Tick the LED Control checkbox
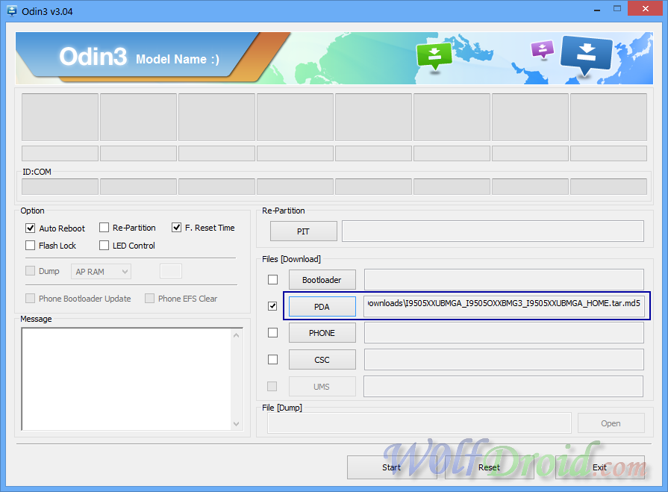 coord(104,246)
